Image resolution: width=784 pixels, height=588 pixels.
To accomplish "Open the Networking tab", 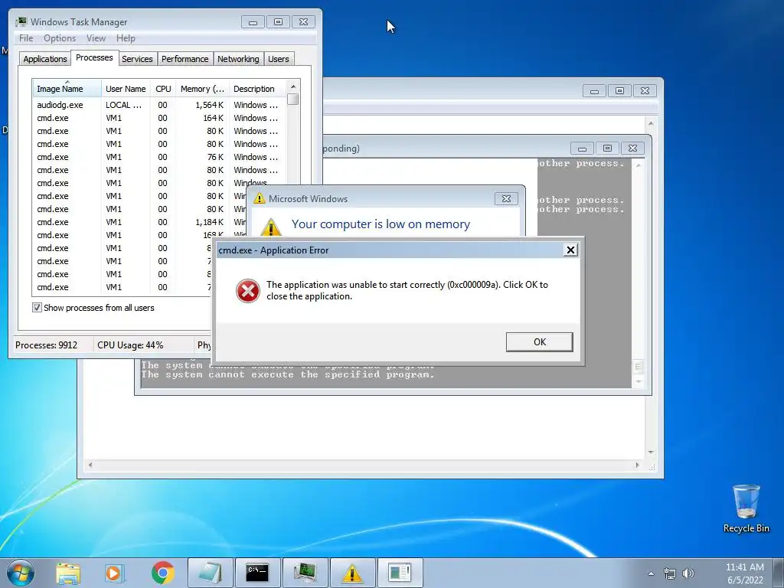I will point(238,59).
